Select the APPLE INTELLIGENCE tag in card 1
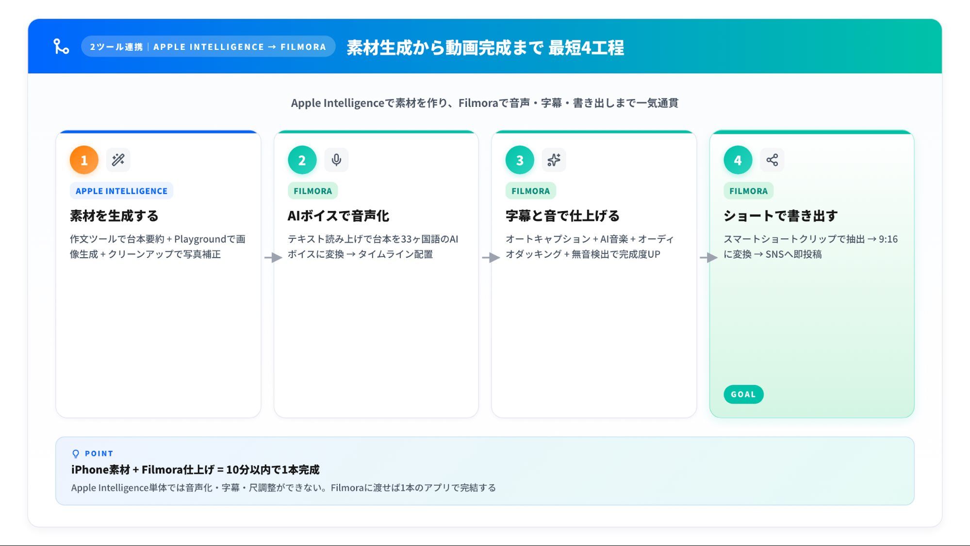The width and height of the screenshot is (970, 546). pos(121,191)
